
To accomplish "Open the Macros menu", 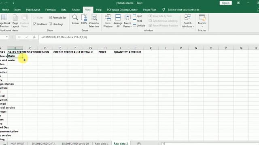I will tap(202, 21).
